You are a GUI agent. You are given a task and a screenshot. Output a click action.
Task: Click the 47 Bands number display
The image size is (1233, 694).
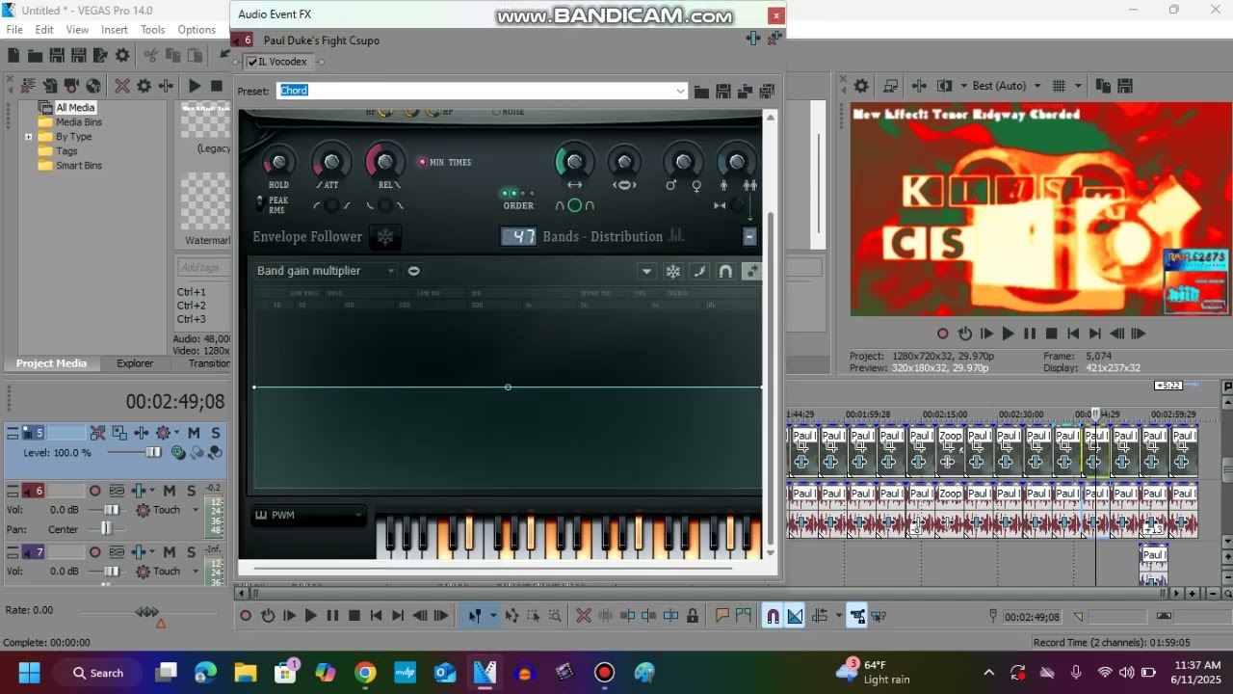[518, 236]
